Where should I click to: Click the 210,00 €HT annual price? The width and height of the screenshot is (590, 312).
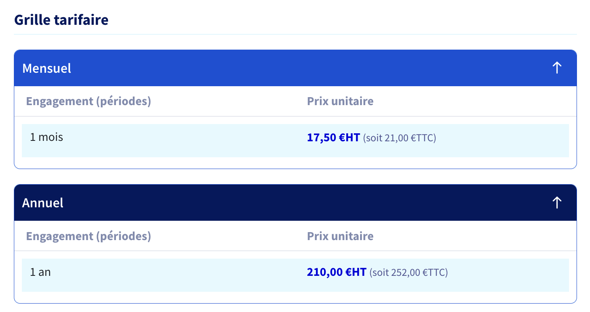click(x=337, y=272)
